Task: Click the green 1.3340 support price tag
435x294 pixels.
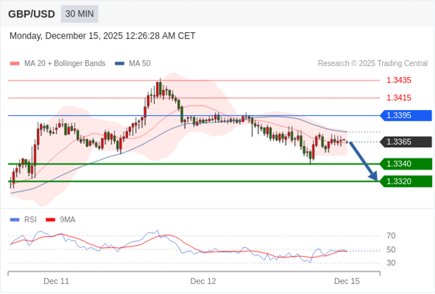Action: tap(406, 164)
